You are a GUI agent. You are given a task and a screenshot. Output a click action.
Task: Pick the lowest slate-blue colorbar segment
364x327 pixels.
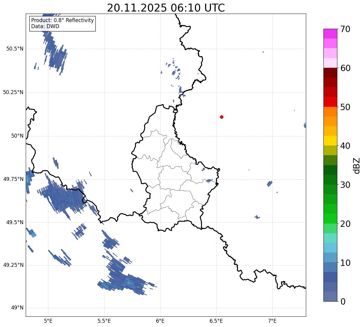(330, 296)
